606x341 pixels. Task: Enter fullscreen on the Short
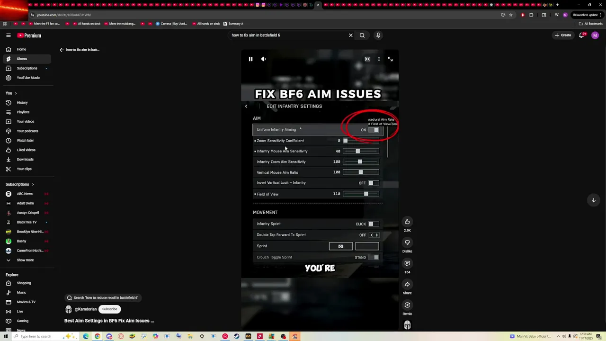pos(390,59)
